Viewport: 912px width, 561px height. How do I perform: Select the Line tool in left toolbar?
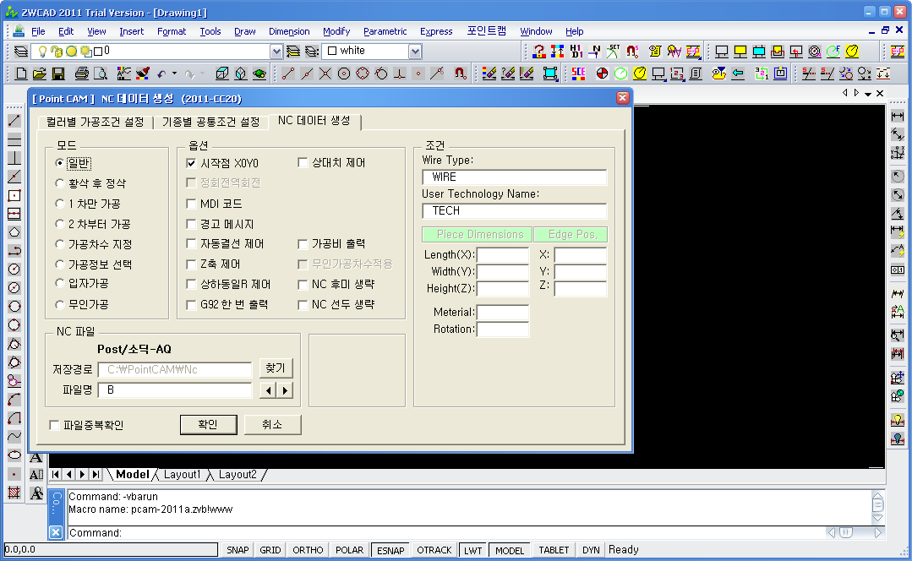[14, 121]
